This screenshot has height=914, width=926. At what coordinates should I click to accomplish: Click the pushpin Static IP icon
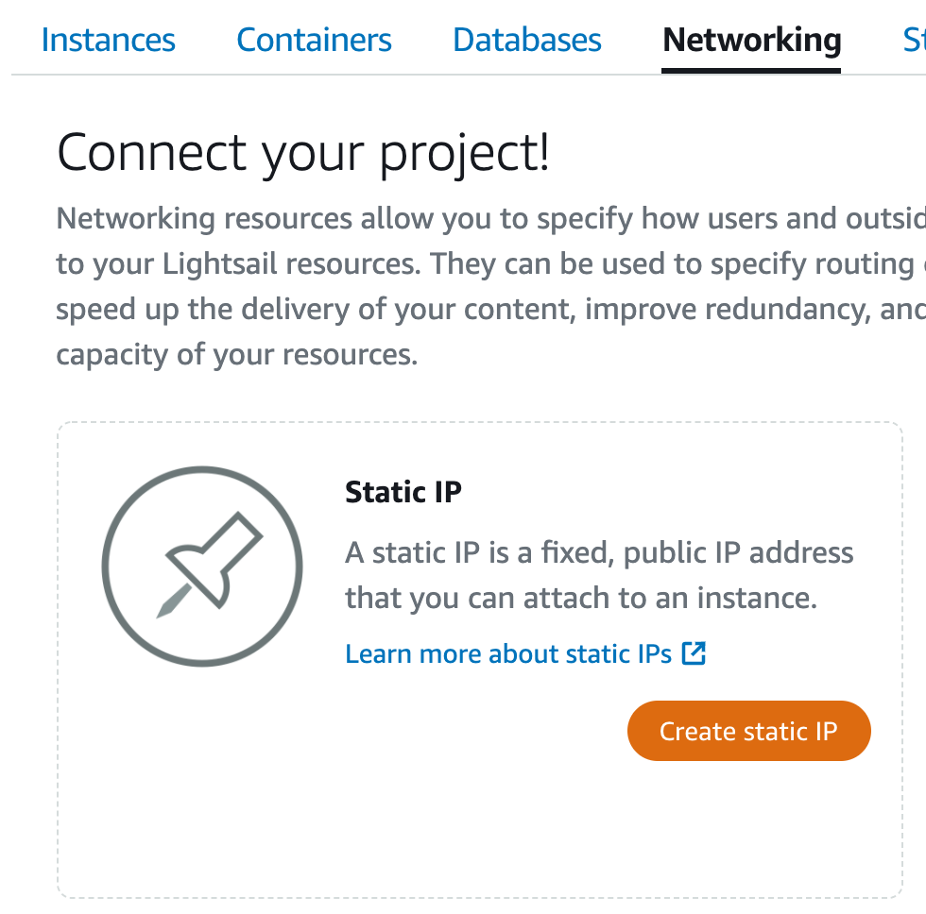[202, 567]
